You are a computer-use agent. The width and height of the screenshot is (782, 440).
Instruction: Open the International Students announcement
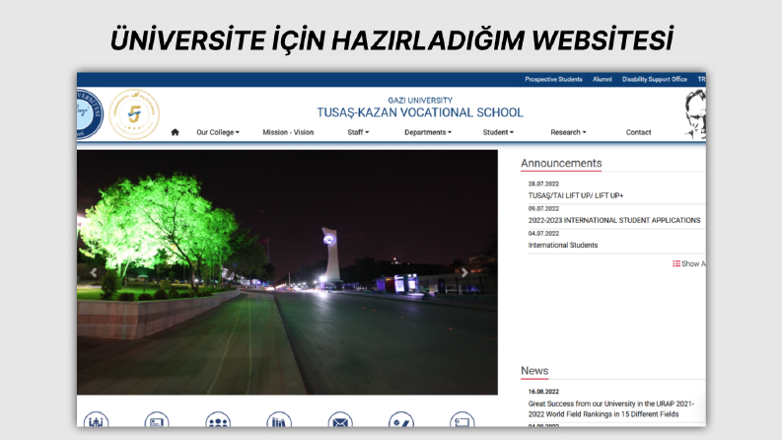coord(562,245)
